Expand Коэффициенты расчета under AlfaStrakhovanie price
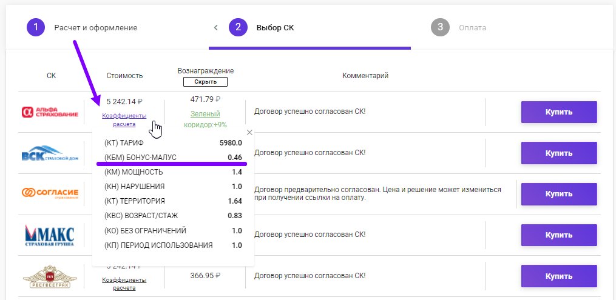Viewport: 616px width, 300px height. [x=124, y=120]
